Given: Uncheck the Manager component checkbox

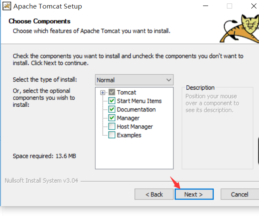Looking at the screenshot, I should point(112,118).
